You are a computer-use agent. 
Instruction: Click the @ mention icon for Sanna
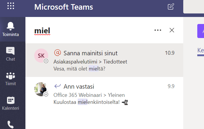[x=58, y=53]
